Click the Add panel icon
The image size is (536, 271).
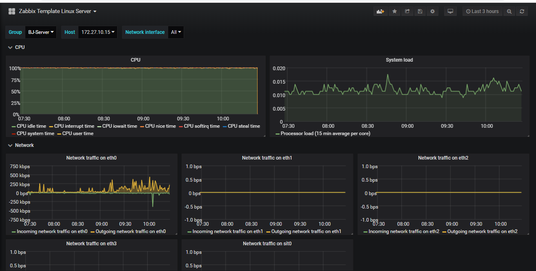point(380,11)
